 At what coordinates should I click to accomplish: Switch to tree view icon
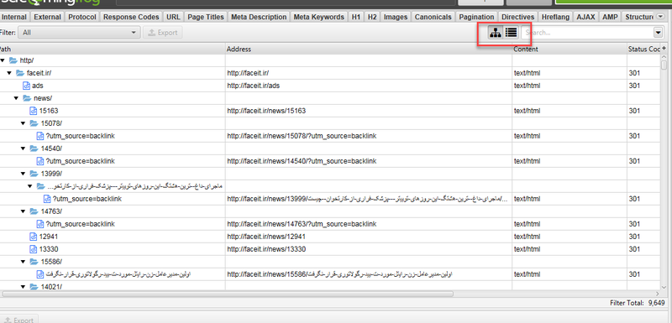click(496, 33)
